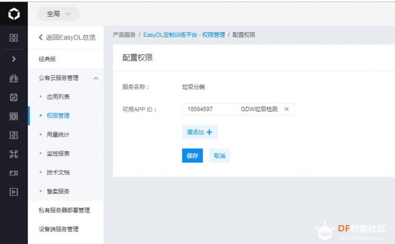
Task: Open the four-square dashboard grid icon
Action: point(14,38)
